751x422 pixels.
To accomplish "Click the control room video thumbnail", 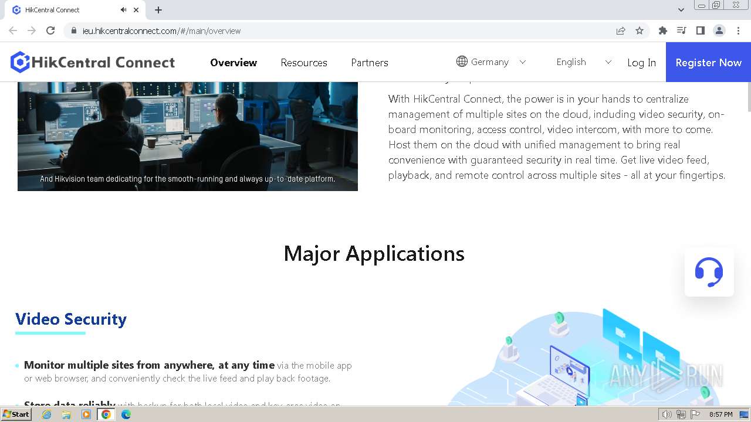I will coord(188,136).
